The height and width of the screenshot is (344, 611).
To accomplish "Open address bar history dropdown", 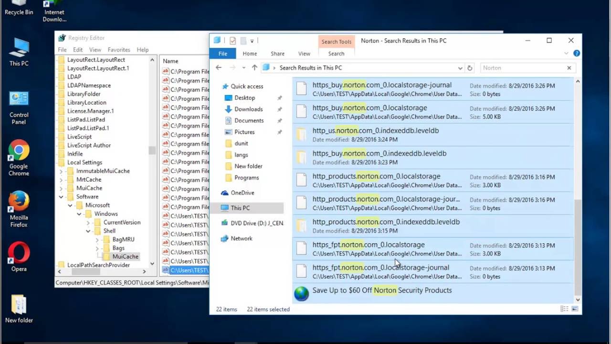I will pyautogui.click(x=460, y=68).
